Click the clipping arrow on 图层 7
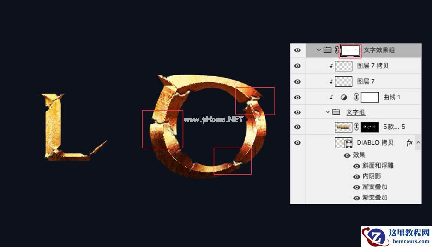Image resolution: width=432 pixels, height=247 pixels. (331, 82)
